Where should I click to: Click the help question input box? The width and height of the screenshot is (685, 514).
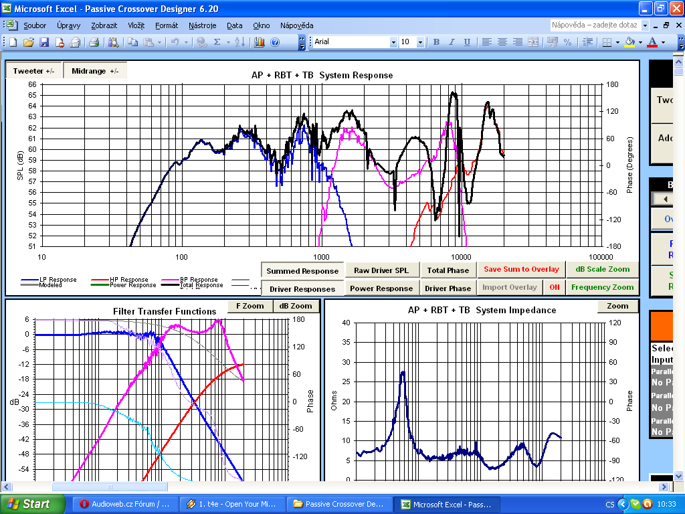pyautogui.click(x=595, y=25)
